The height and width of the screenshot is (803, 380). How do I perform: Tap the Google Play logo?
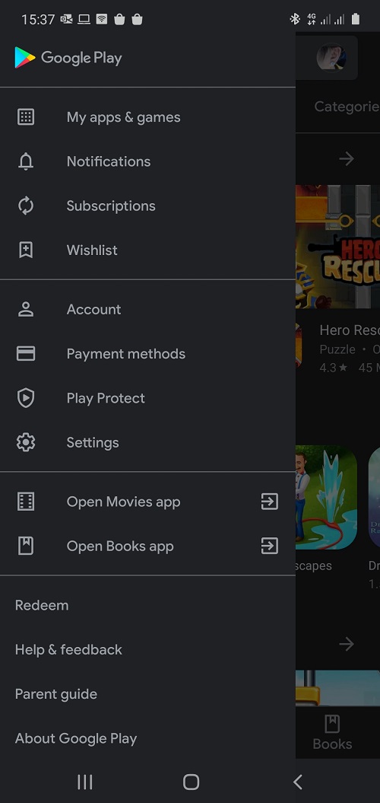click(x=68, y=57)
